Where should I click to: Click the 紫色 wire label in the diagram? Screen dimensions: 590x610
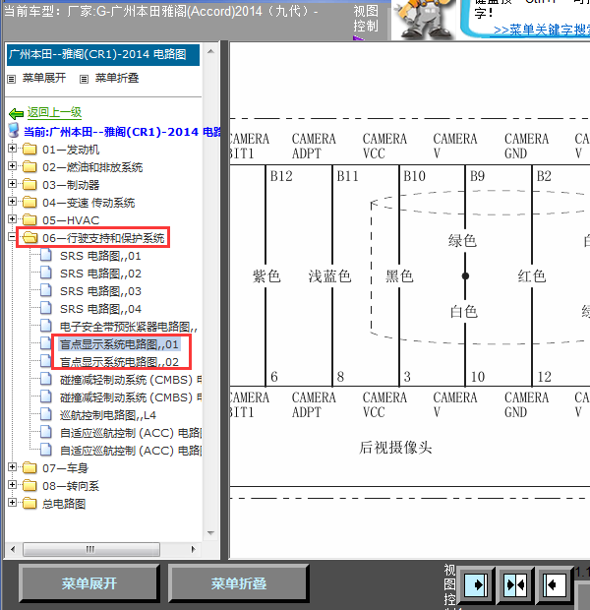(x=266, y=276)
